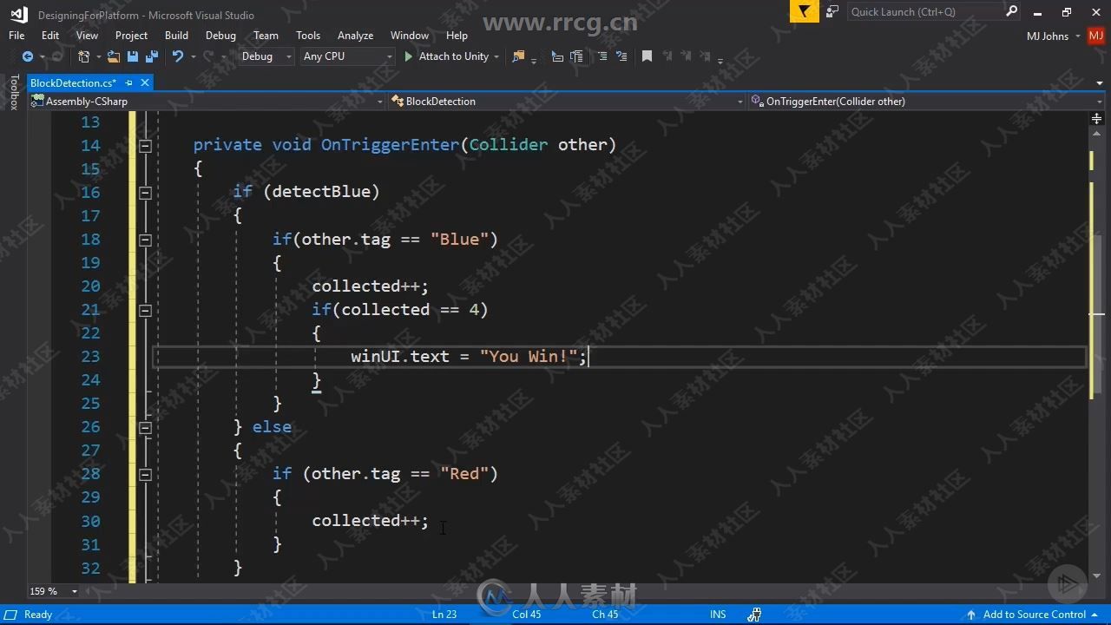Image resolution: width=1111 pixels, height=625 pixels.
Task: Open the 159 % zoom level dropdown
Action: click(53, 591)
